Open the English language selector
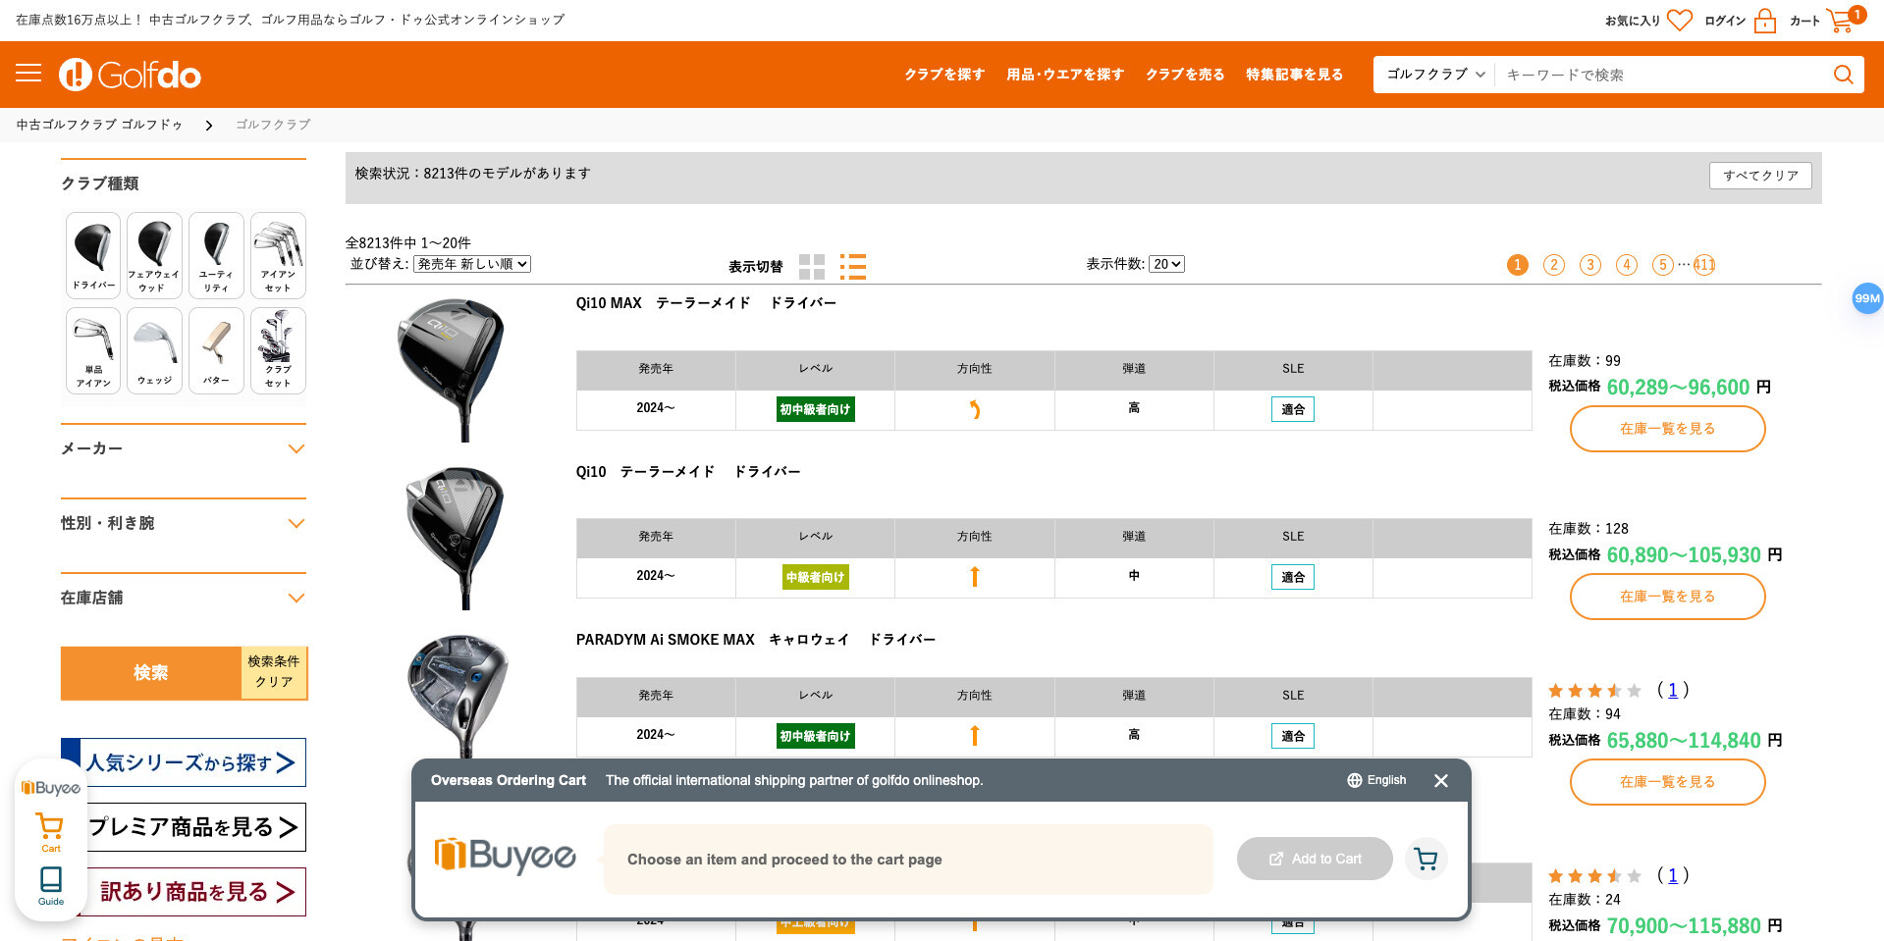 [1376, 780]
